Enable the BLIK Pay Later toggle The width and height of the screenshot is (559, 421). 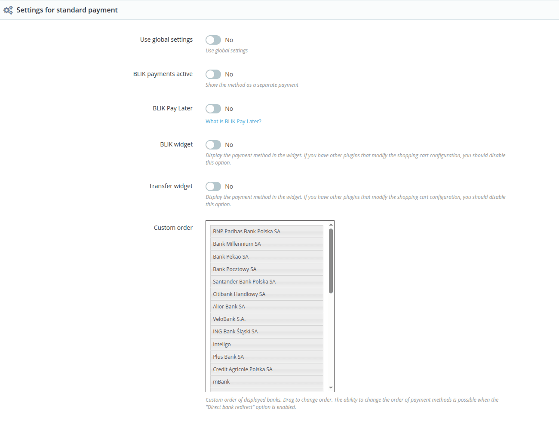213,109
